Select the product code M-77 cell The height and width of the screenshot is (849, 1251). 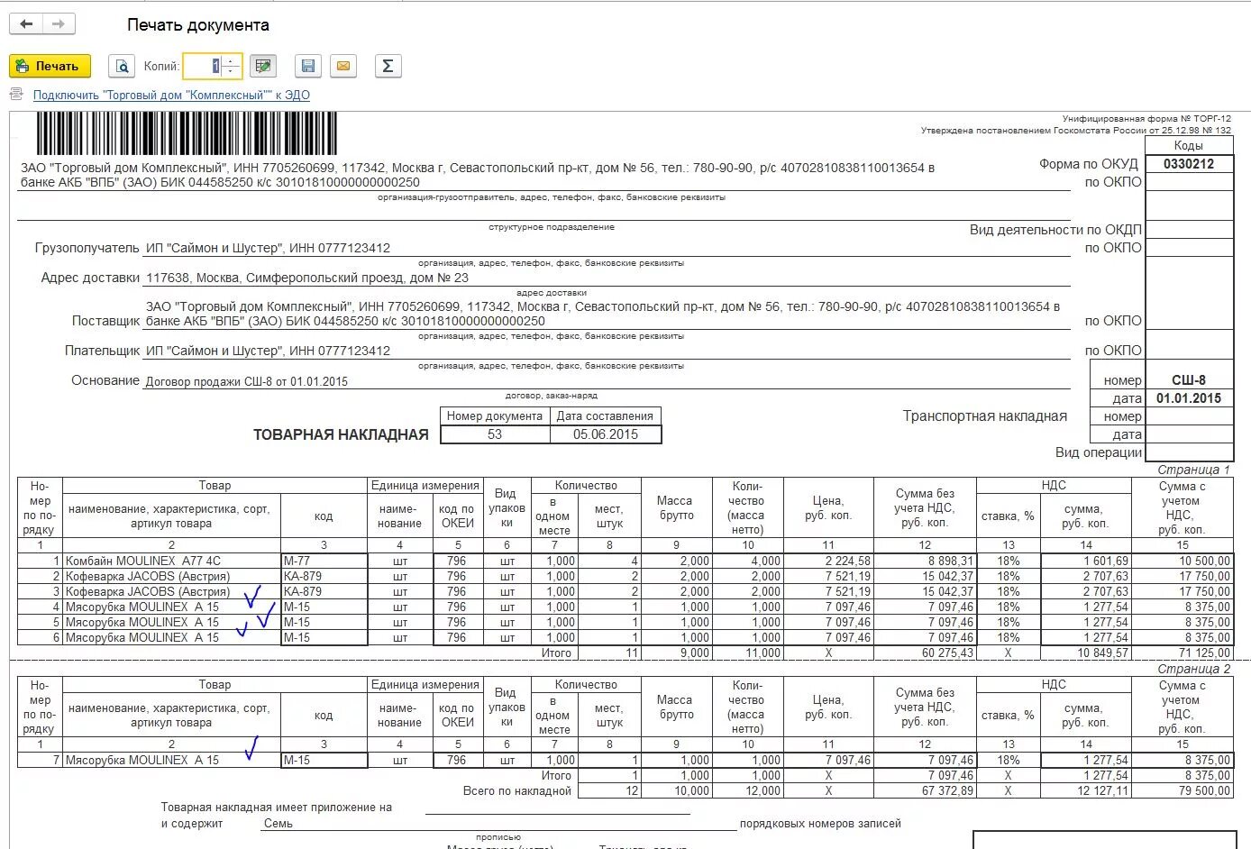click(x=324, y=561)
